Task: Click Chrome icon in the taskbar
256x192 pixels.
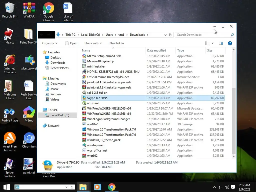Action: click(x=112, y=187)
